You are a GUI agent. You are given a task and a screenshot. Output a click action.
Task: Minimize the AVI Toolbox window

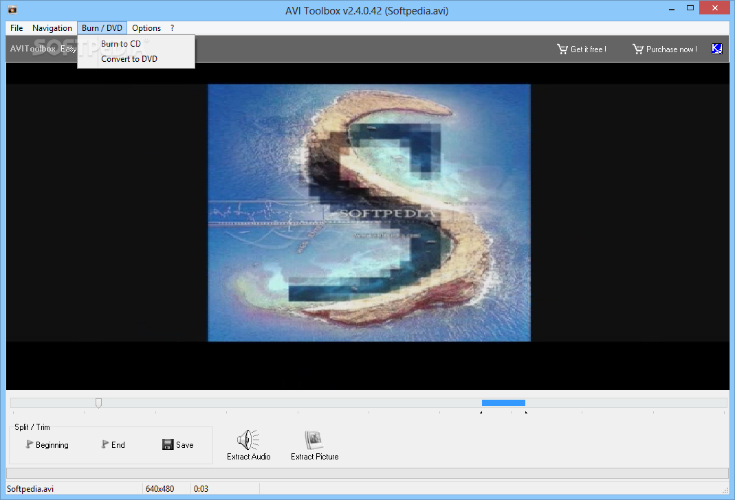click(672, 8)
